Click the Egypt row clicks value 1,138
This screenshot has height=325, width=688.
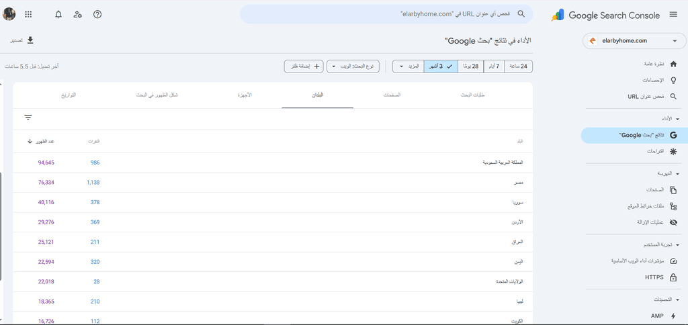click(x=93, y=183)
